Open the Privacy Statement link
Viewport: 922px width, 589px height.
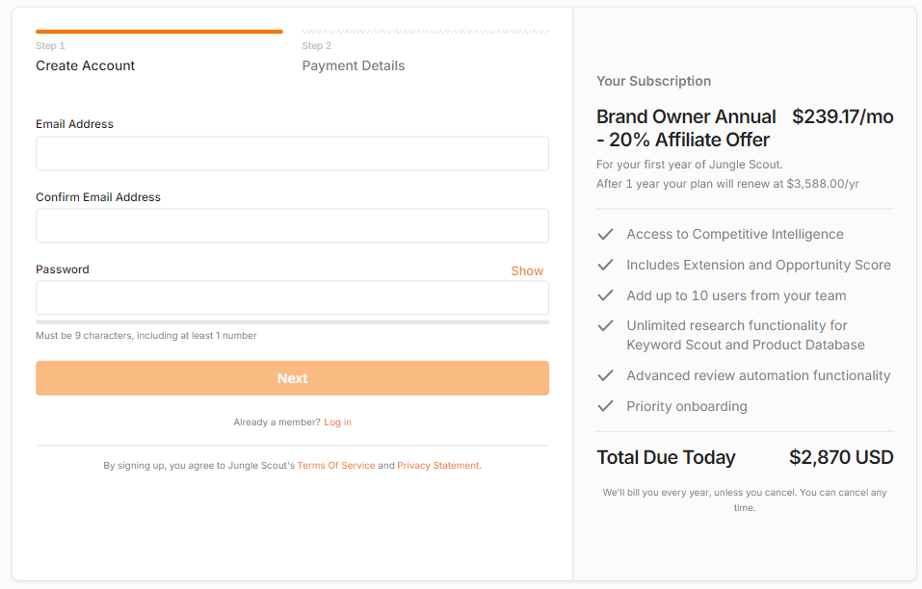tap(438, 466)
